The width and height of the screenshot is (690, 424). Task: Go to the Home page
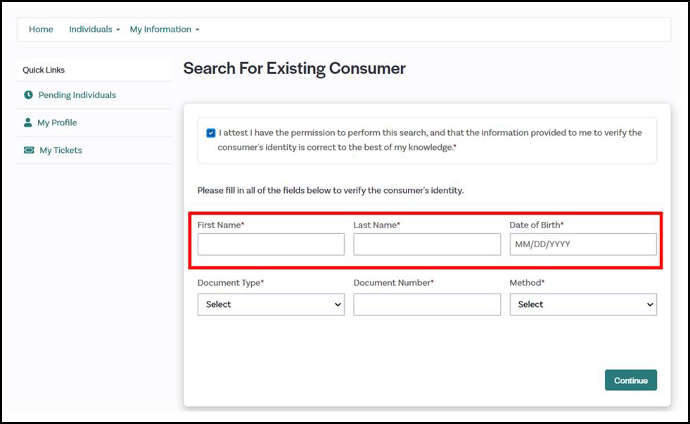41,30
